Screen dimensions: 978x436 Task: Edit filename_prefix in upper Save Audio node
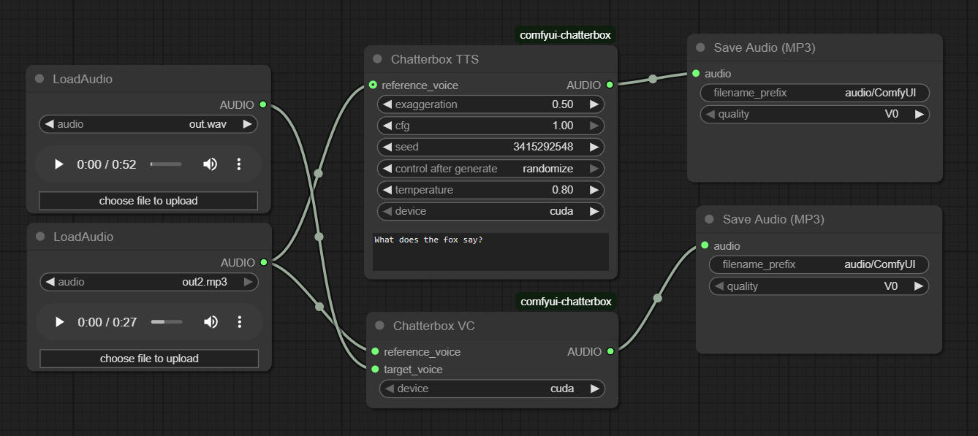[x=815, y=93]
